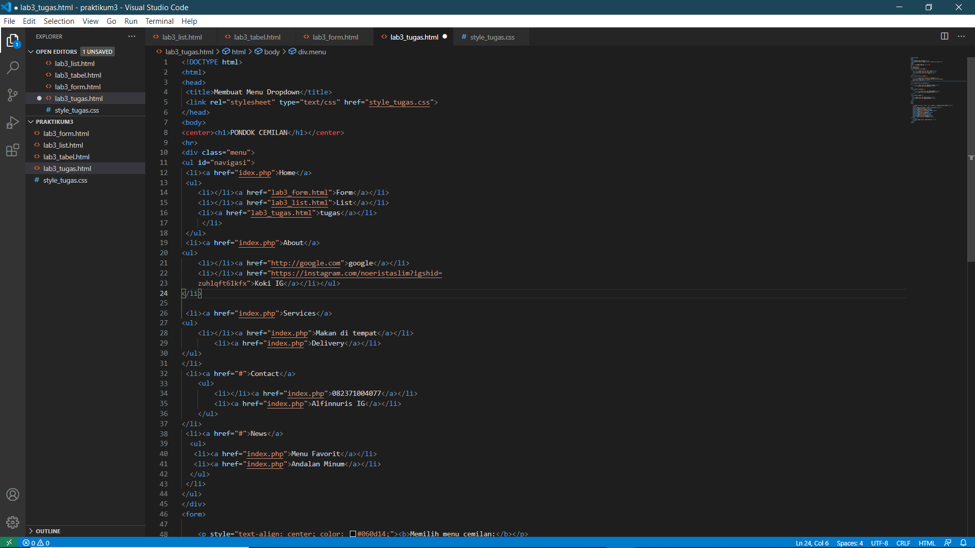Switch to the lab3_form.html tab

coord(335,37)
